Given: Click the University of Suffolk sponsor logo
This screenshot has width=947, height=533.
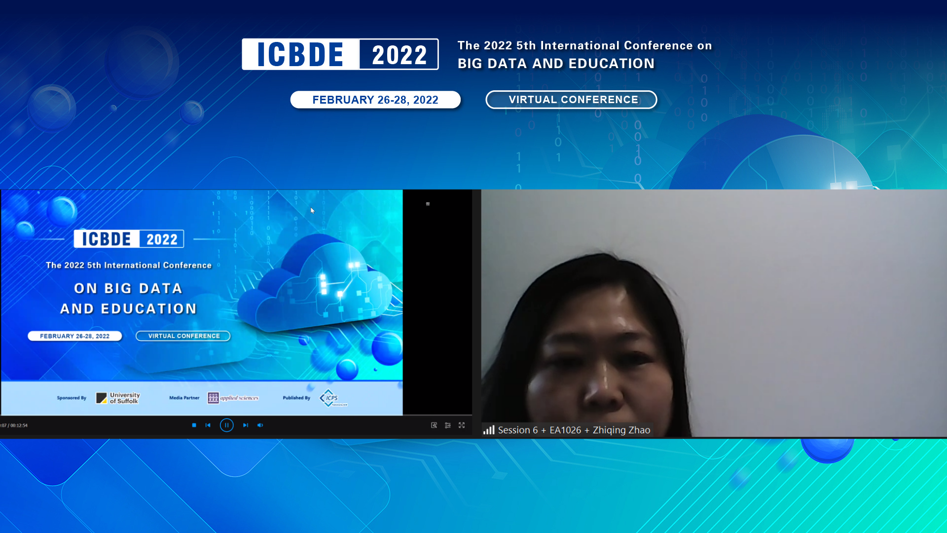Looking at the screenshot, I should (x=118, y=398).
